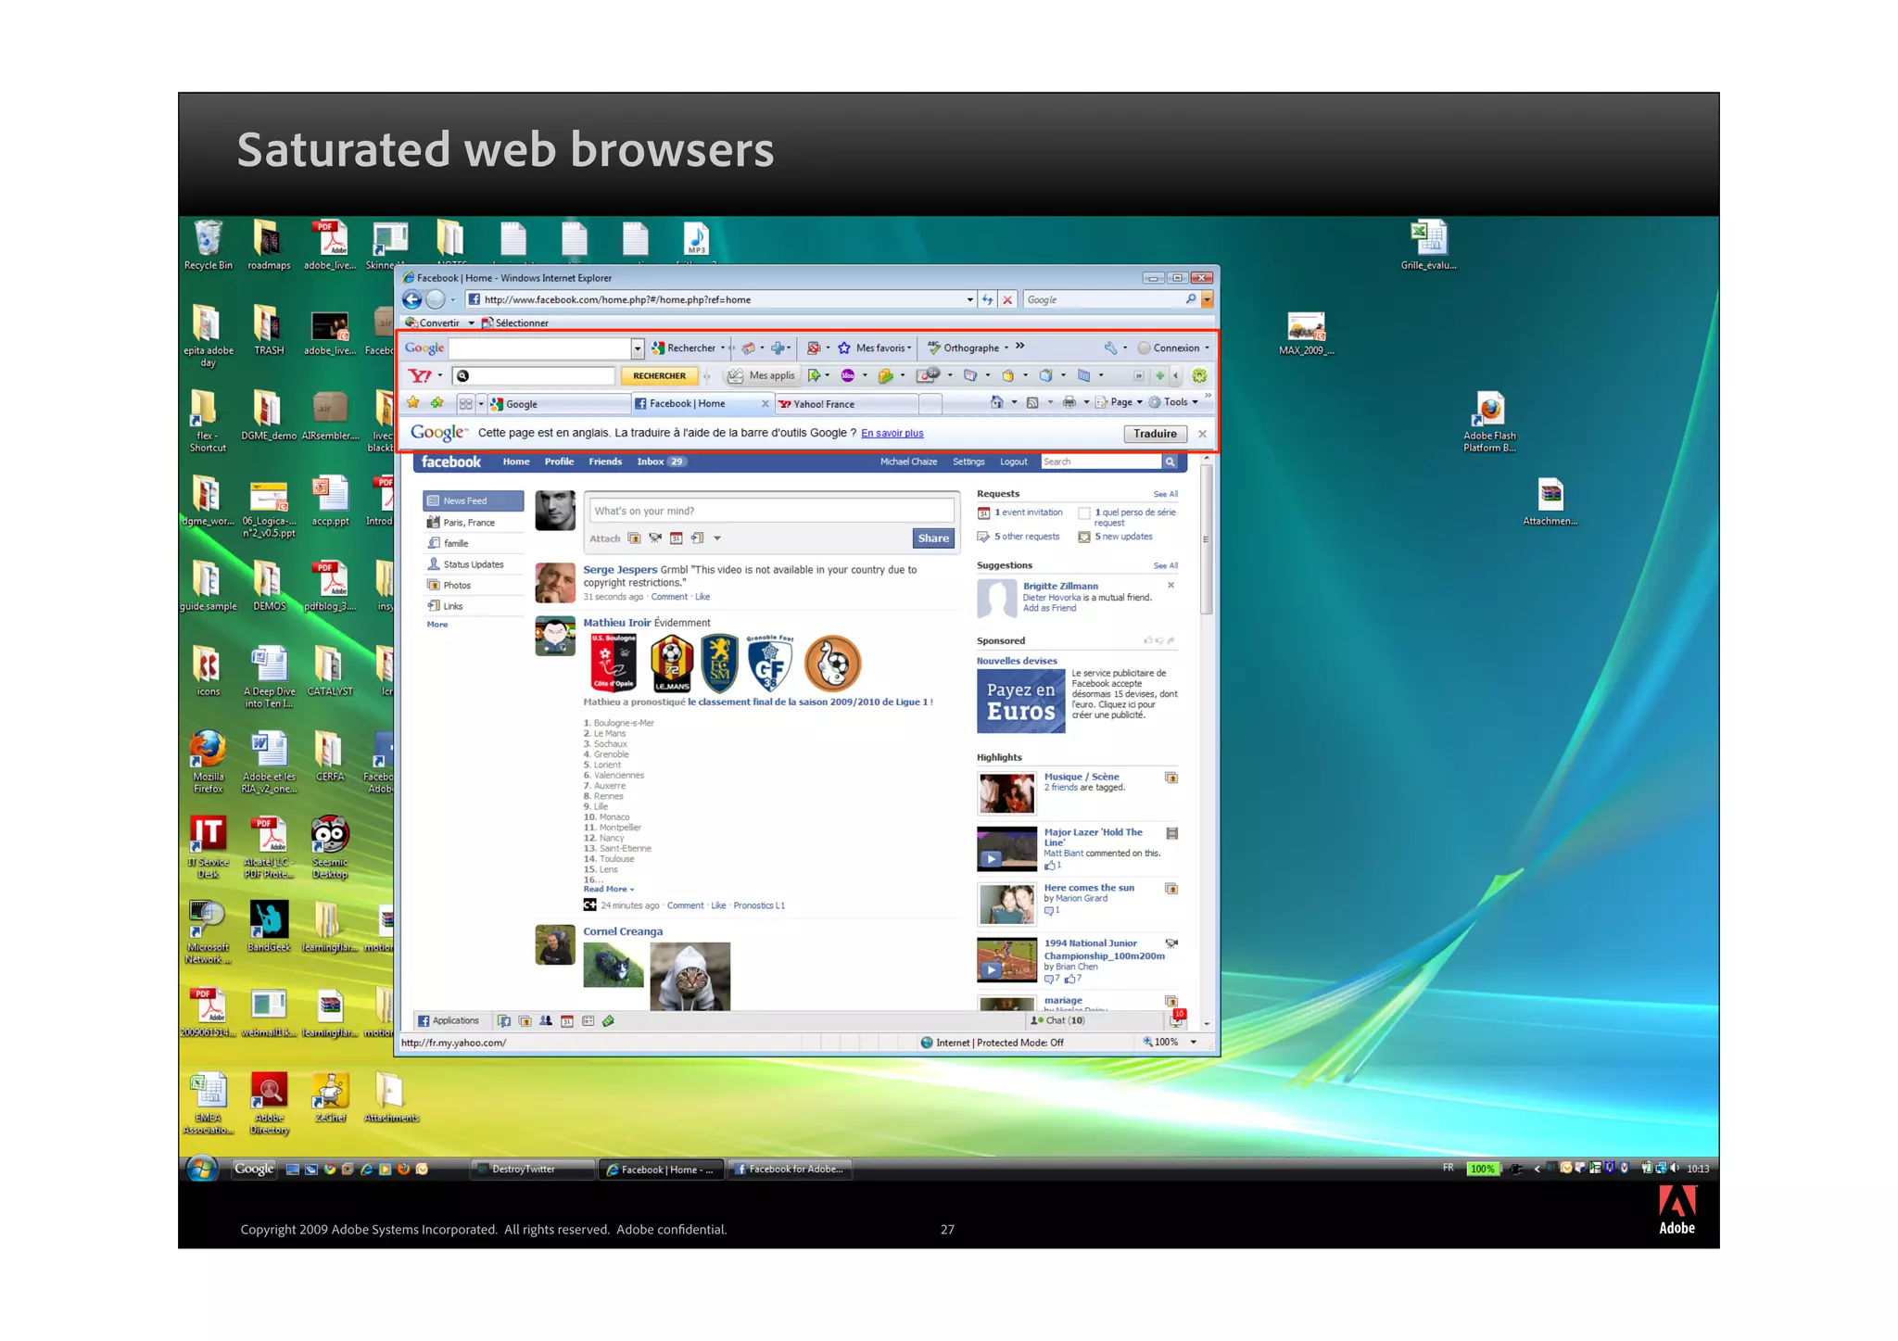Expand the Tools menu dropdown
The height and width of the screenshot is (1341, 1898).
tap(1175, 402)
